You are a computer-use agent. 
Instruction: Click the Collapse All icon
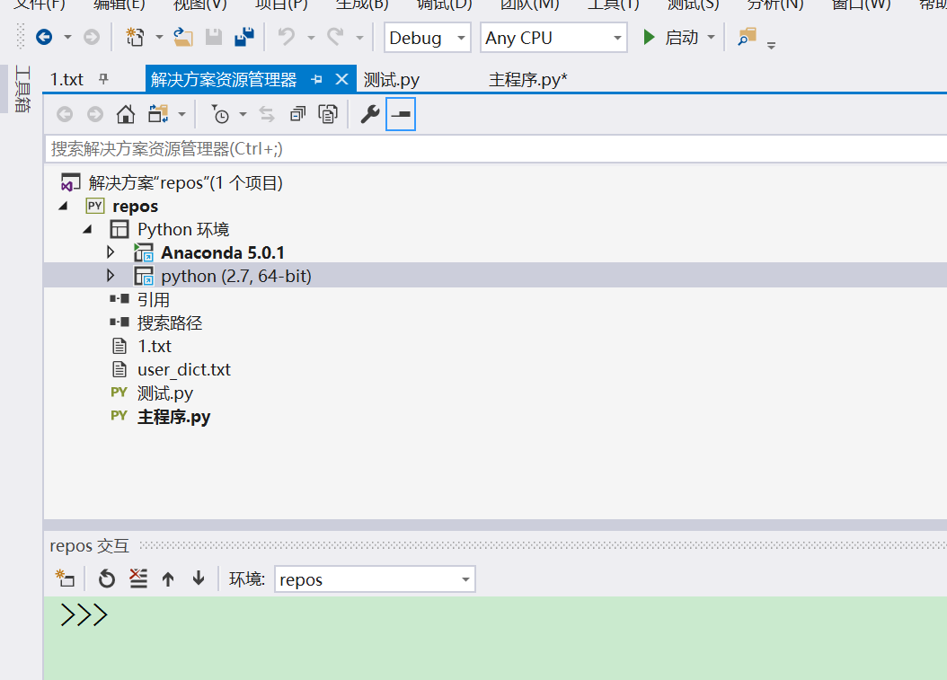click(x=297, y=114)
